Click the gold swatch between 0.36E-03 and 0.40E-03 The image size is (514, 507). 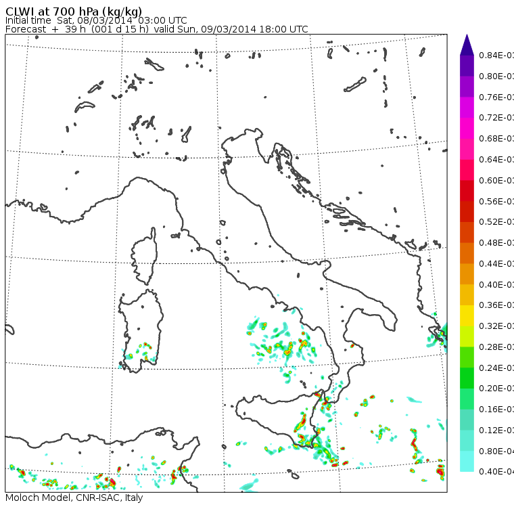pos(467,295)
